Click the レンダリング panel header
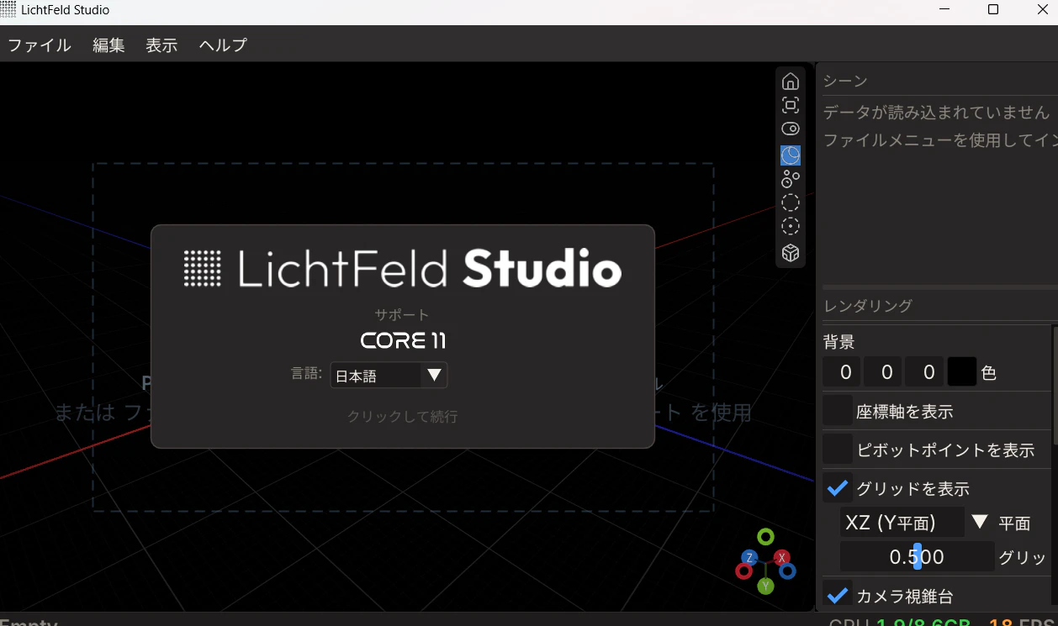 click(x=867, y=306)
